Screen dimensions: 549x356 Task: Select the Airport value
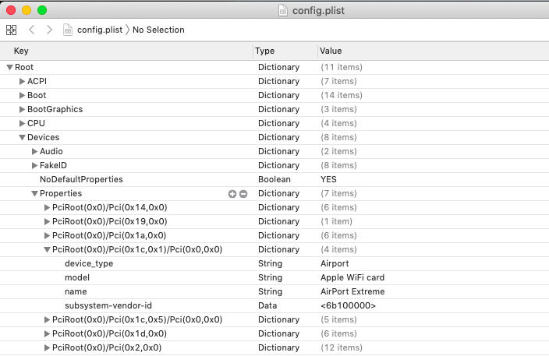(x=335, y=263)
